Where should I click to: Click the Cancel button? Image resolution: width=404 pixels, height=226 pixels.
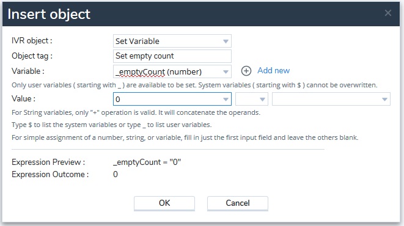point(238,203)
